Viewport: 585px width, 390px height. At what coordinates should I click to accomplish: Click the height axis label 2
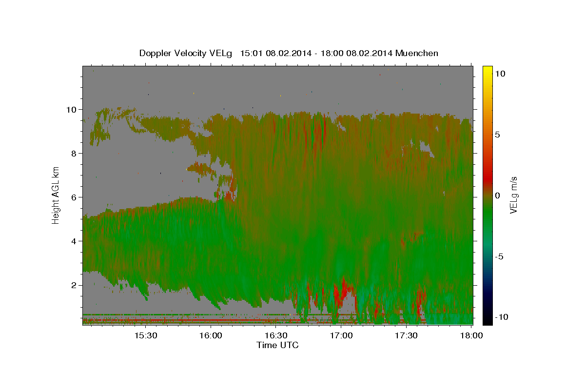click(x=75, y=285)
